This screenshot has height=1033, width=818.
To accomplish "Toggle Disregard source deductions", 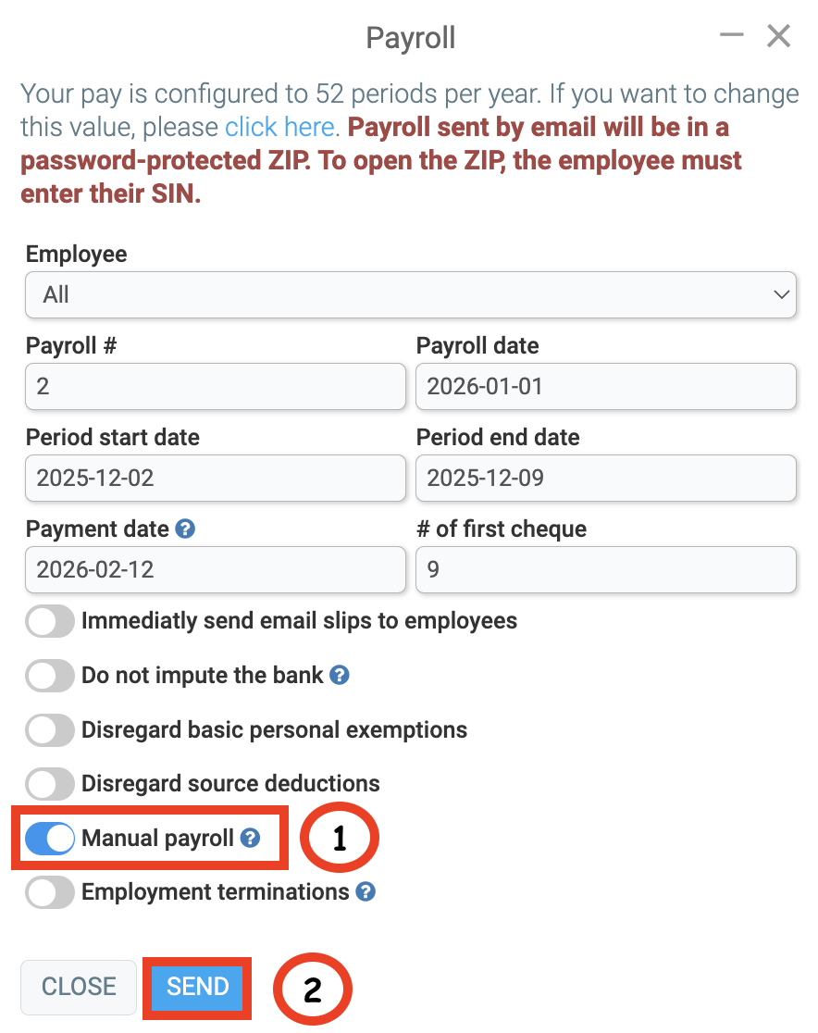I will tap(49, 784).
